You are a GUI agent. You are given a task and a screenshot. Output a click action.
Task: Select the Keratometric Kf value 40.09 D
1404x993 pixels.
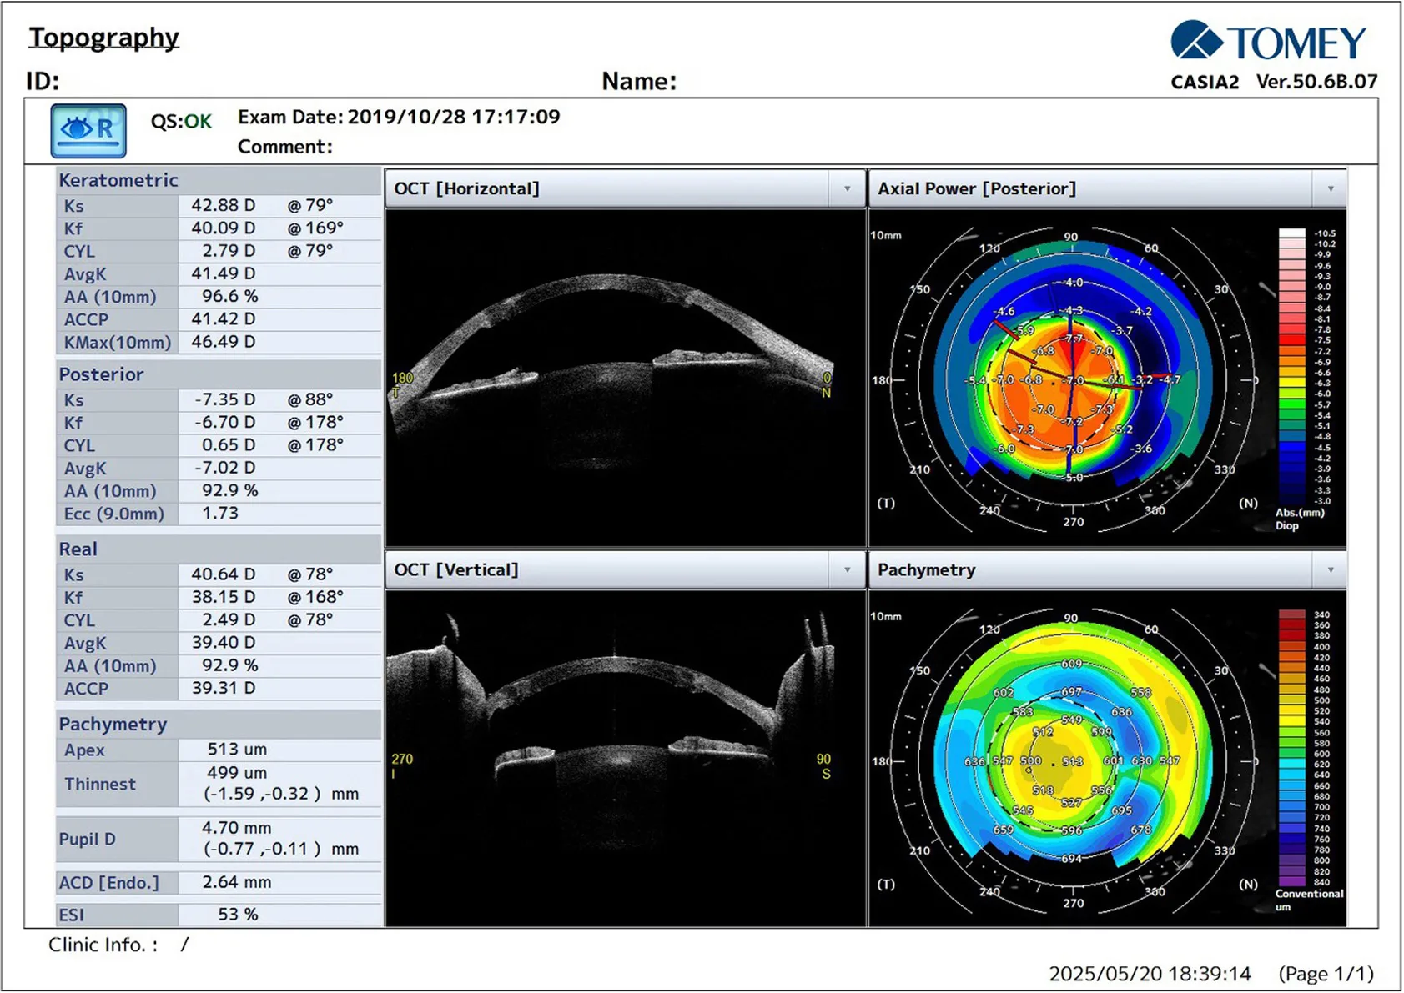224,228
